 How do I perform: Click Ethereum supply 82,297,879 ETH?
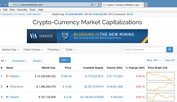[94, 87]
